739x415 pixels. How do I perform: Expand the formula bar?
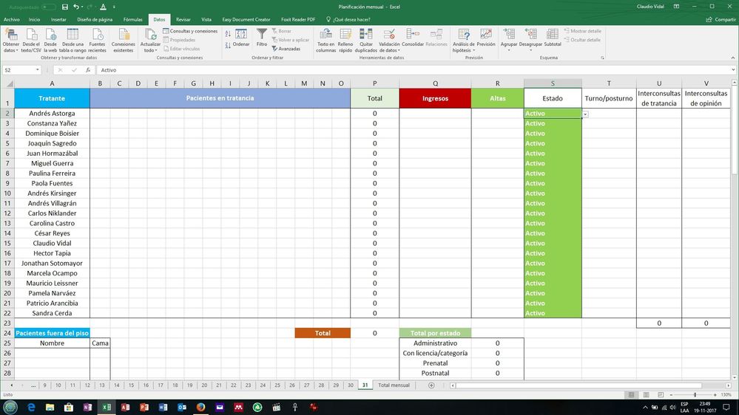pos(733,70)
